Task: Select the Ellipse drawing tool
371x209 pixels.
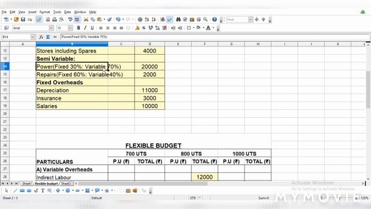Action: point(29,190)
